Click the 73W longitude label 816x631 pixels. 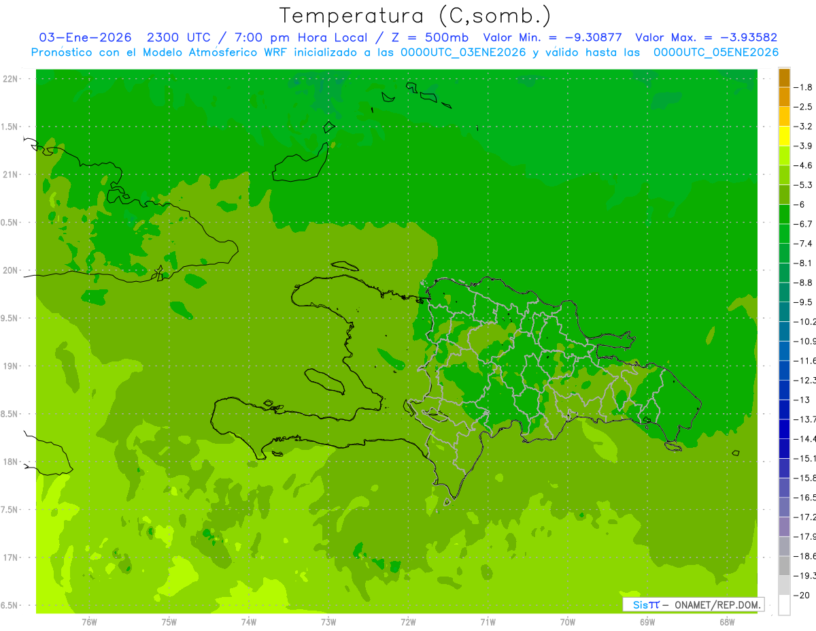click(328, 621)
